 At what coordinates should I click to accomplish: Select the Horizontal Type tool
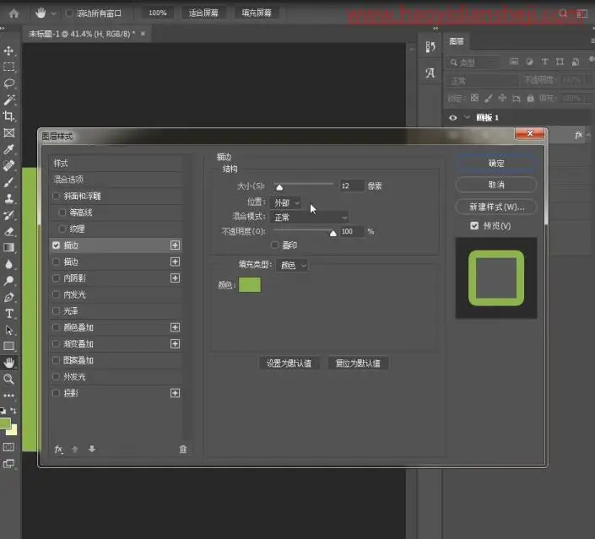tap(8, 313)
